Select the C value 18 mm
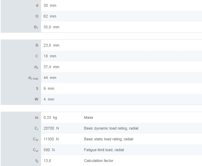Image resolution: width=202 pixels, height=166 pixels. (x=50, y=56)
